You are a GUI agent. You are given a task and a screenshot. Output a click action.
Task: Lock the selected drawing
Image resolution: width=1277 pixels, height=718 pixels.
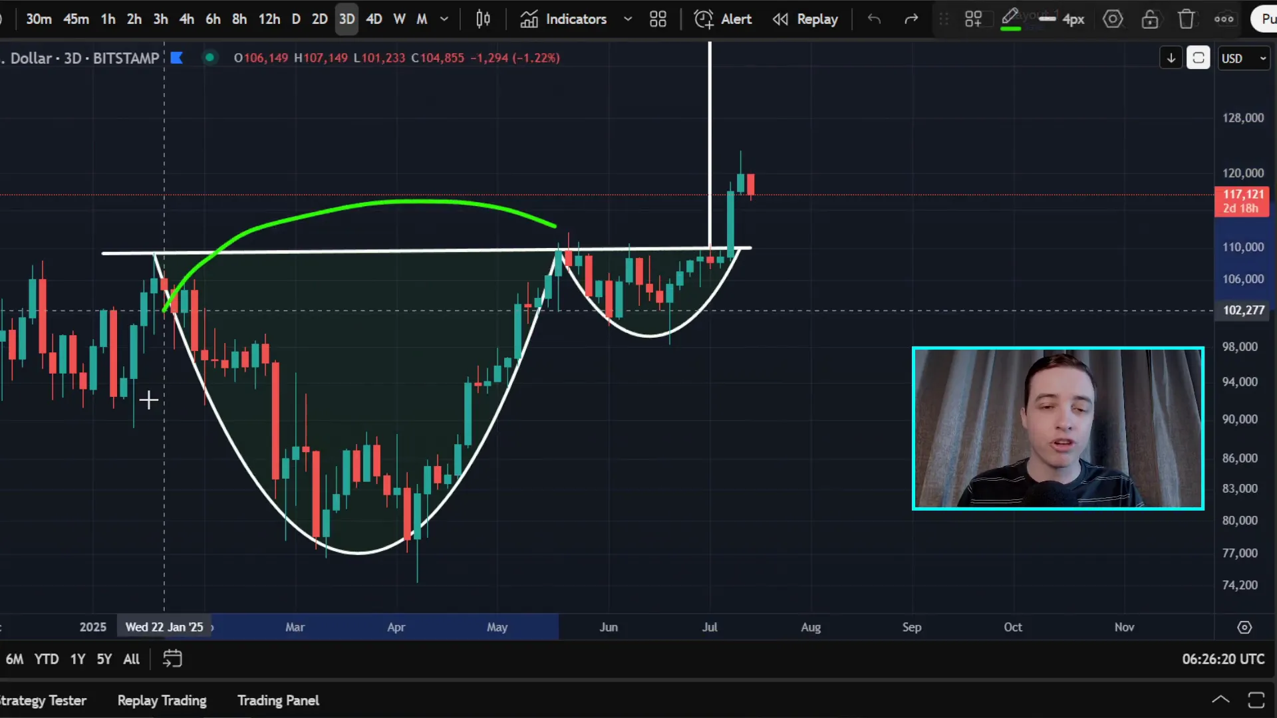(1150, 19)
